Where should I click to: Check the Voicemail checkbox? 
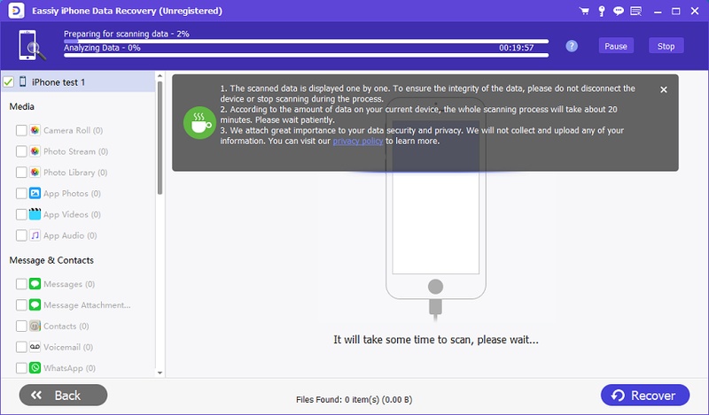pyautogui.click(x=21, y=347)
